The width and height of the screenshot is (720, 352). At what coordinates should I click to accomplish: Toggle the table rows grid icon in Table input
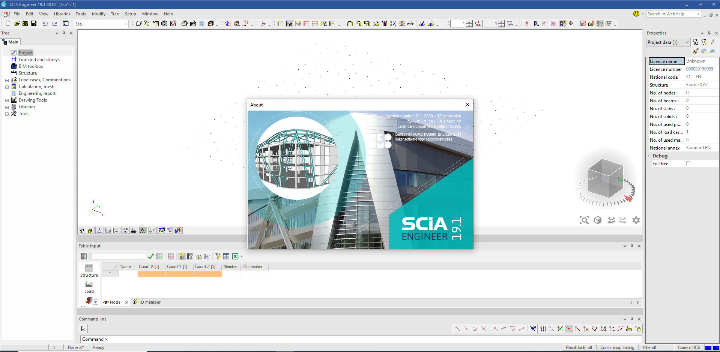pyautogui.click(x=84, y=256)
